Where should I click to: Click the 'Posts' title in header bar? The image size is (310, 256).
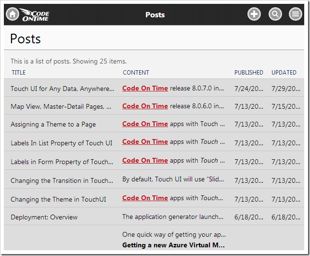[x=155, y=15]
